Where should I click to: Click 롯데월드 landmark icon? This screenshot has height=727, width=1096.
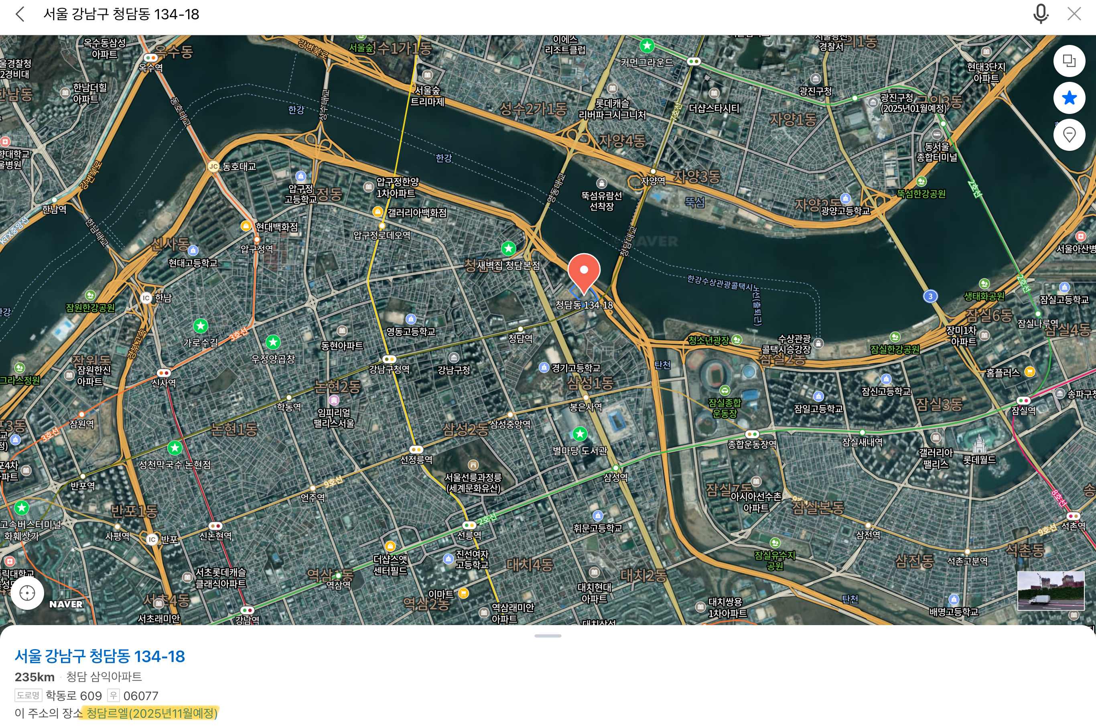(x=979, y=444)
